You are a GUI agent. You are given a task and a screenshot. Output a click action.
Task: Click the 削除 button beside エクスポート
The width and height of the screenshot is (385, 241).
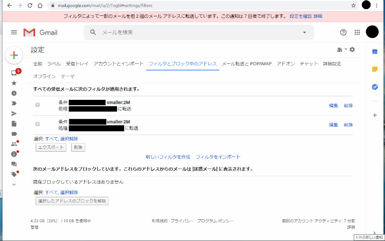(x=78, y=147)
